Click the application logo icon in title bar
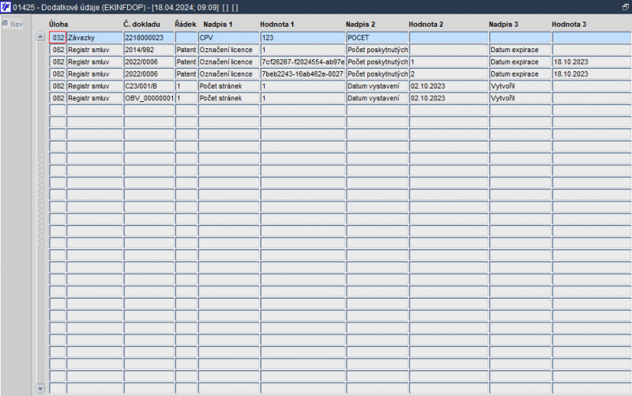This screenshot has height=396, width=632. click(6, 7)
